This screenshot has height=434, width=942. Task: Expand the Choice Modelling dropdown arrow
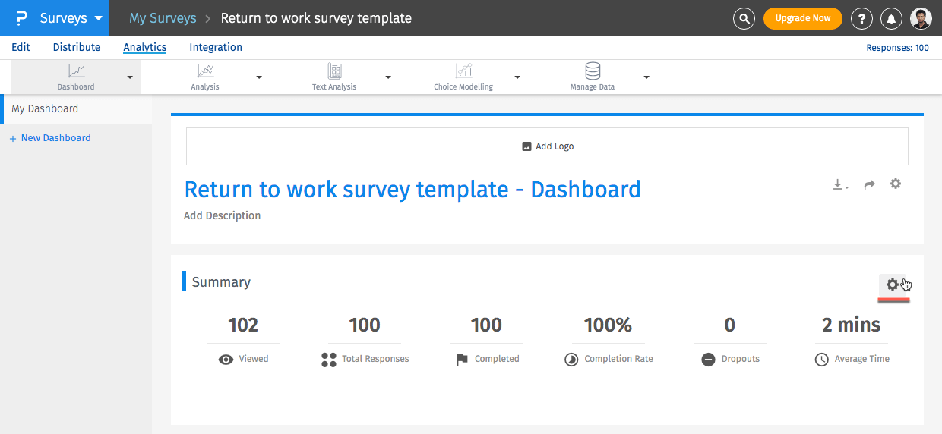(x=517, y=77)
